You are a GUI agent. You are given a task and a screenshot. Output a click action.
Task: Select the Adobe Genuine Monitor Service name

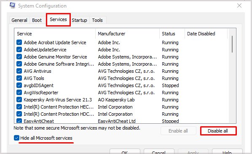[x=55, y=57]
